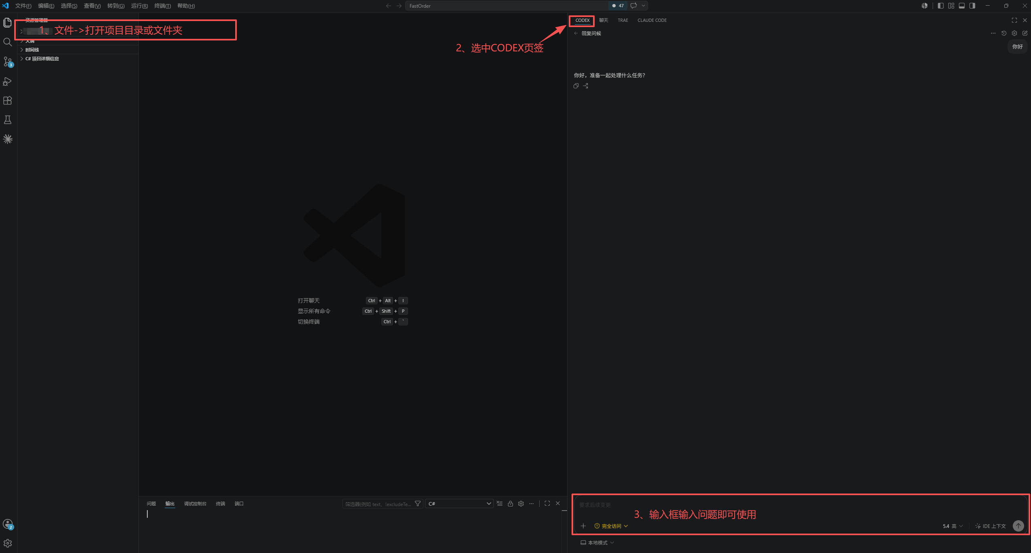Switch to the 端口 panel tab
This screenshot has width=1031, height=553.
click(239, 504)
